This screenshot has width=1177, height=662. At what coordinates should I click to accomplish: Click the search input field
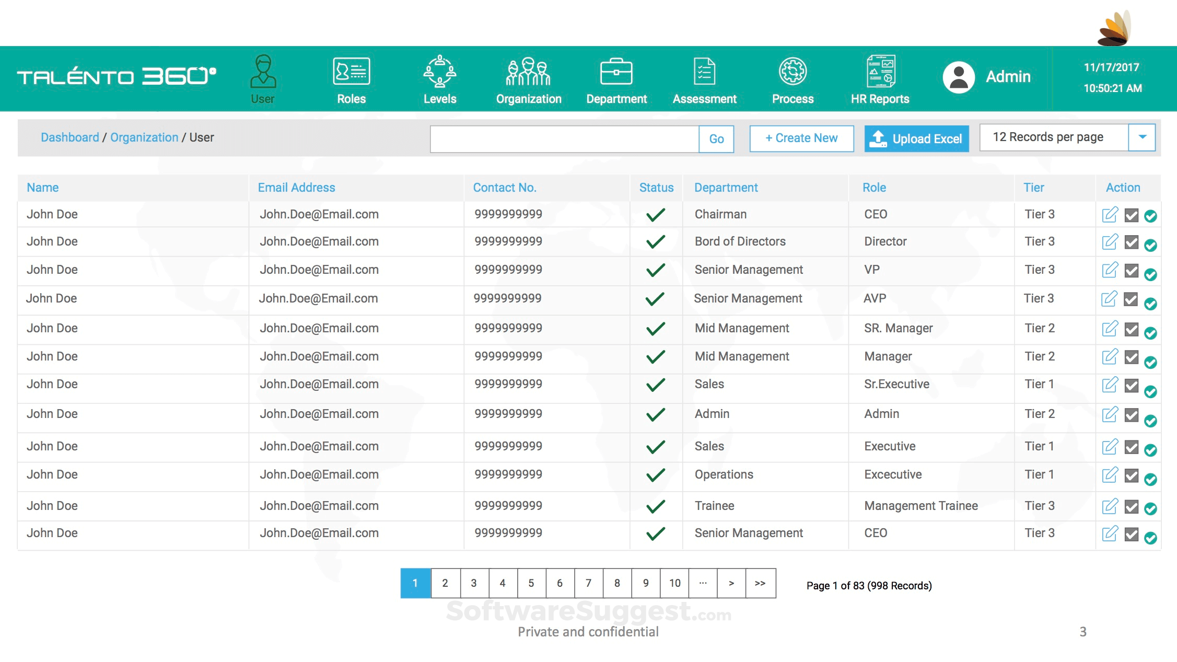[x=564, y=139]
